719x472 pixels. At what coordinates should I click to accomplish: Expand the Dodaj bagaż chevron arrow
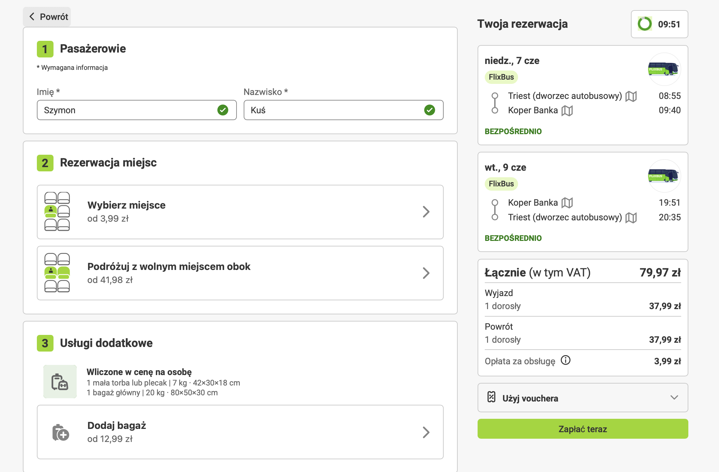click(426, 432)
